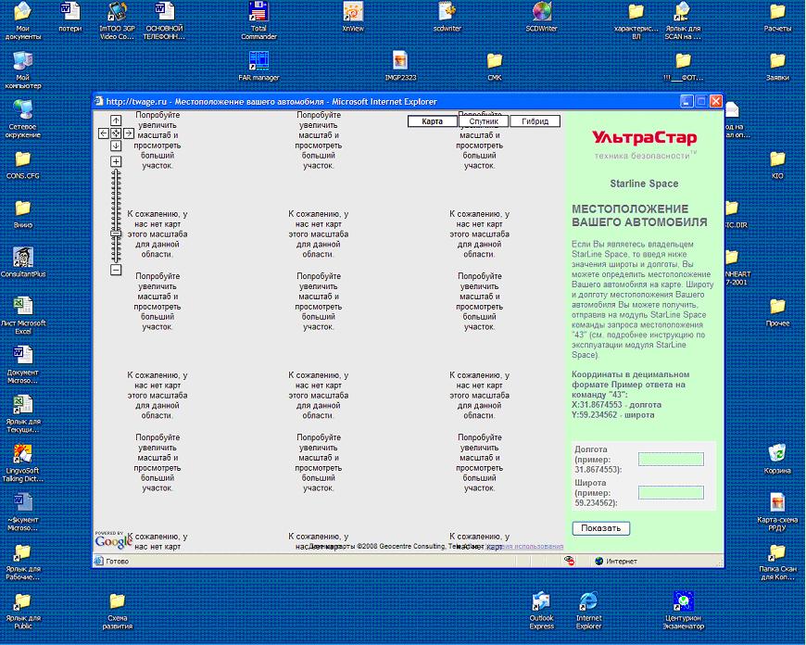Click the УльтраСтар logo
Viewport: 806px width, 645px height.
644,137
